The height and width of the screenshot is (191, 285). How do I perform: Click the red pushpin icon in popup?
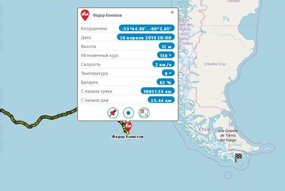(x=113, y=113)
